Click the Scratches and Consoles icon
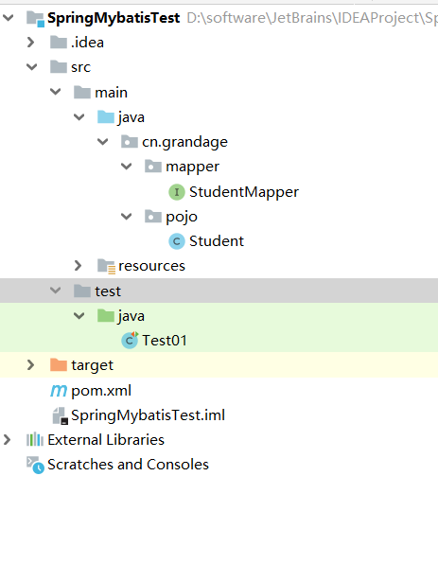Image resolution: width=438 pixels, height=582 pixels. pos(35,465)
